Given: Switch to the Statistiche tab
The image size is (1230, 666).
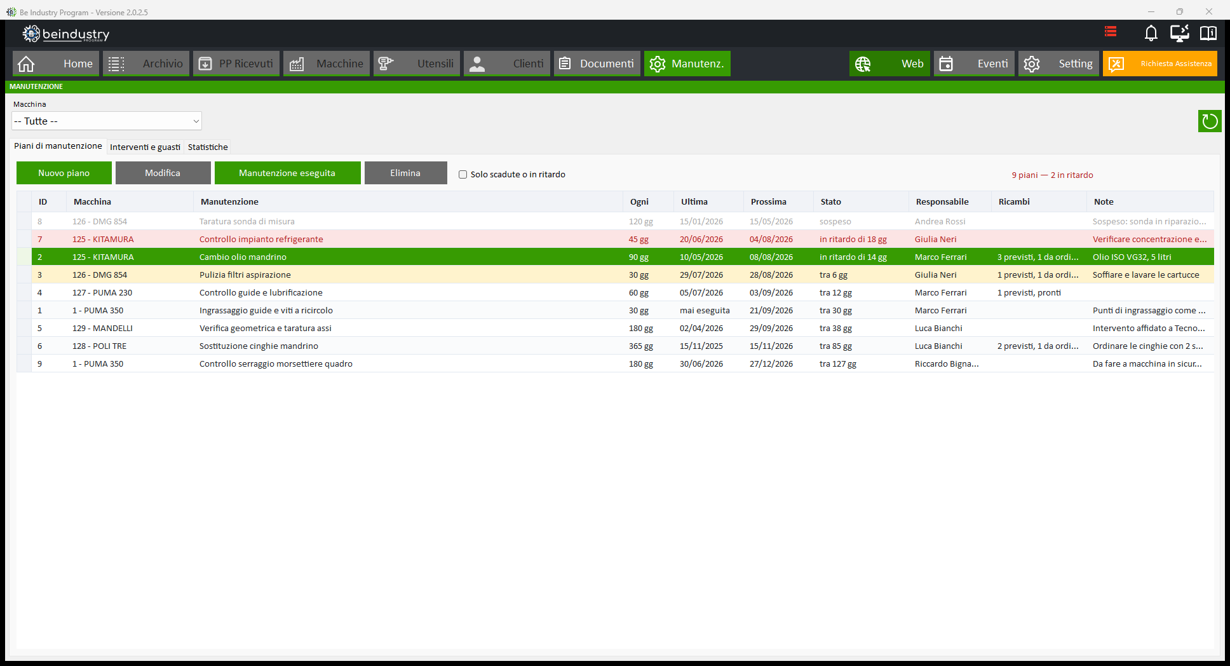Looking at the screenshot, I should coord(208,147).
